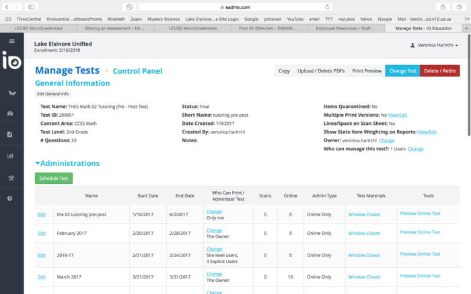
Task: Open the document icon in the sidebar
Action: tap(11, 135)
